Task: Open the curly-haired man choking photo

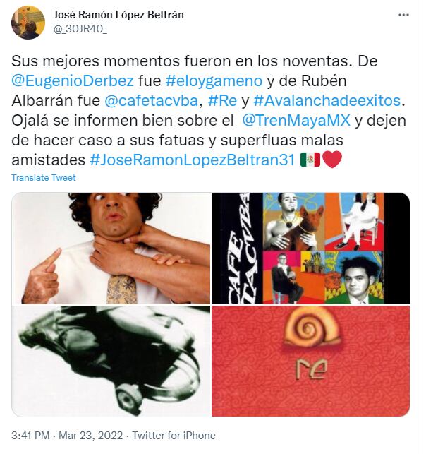Action: click(111, 248)
